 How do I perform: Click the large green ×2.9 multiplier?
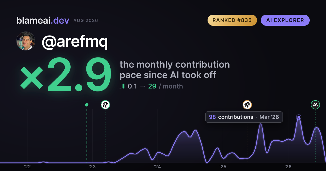[x=66, y=75]
